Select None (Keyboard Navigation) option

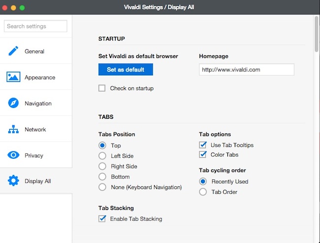[x=102, y=187]
